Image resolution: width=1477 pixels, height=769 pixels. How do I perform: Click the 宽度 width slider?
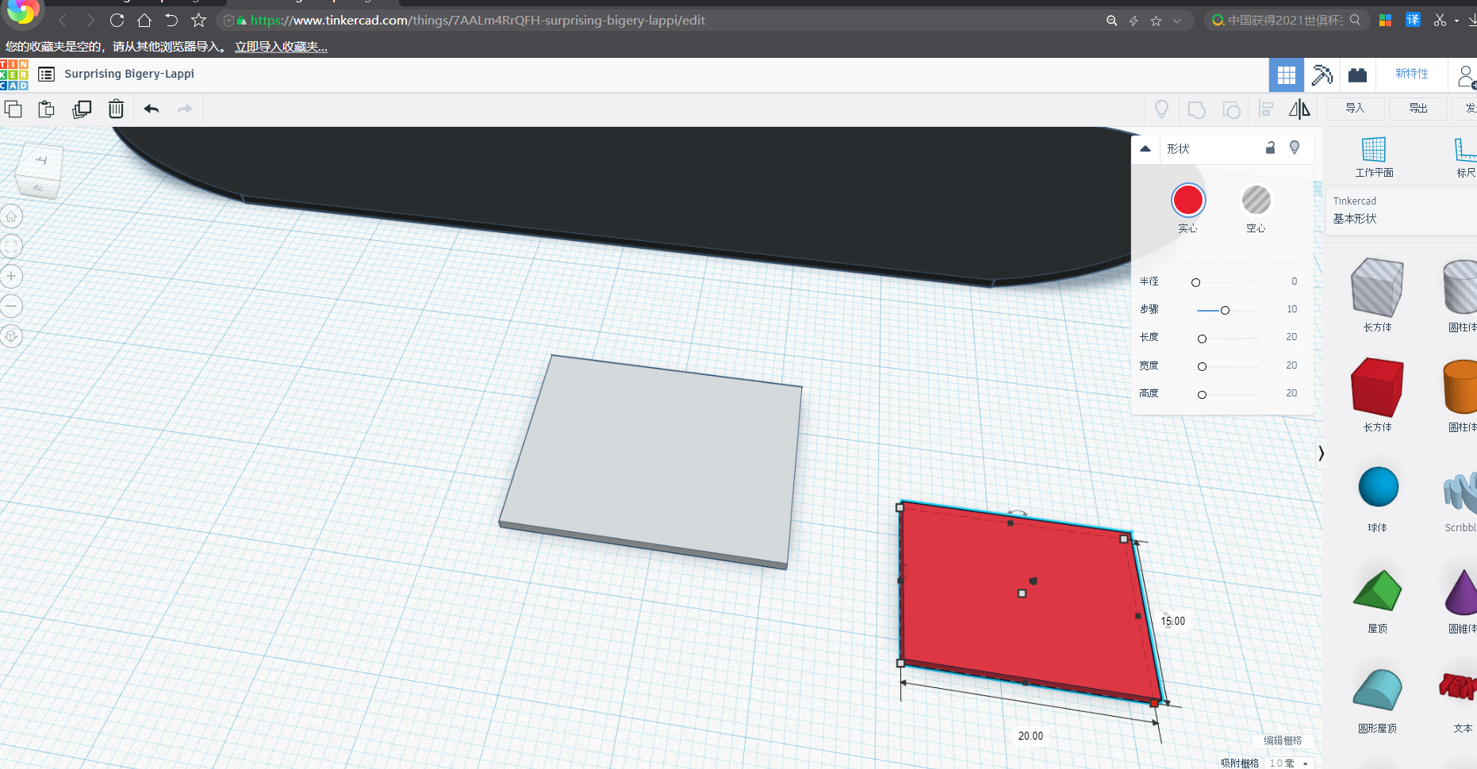pyautogui.click(x=1228, y=366)
